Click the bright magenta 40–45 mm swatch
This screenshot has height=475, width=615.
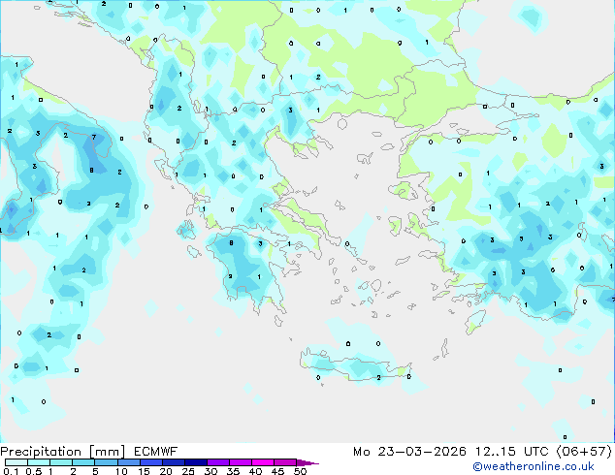coord(263,462)
